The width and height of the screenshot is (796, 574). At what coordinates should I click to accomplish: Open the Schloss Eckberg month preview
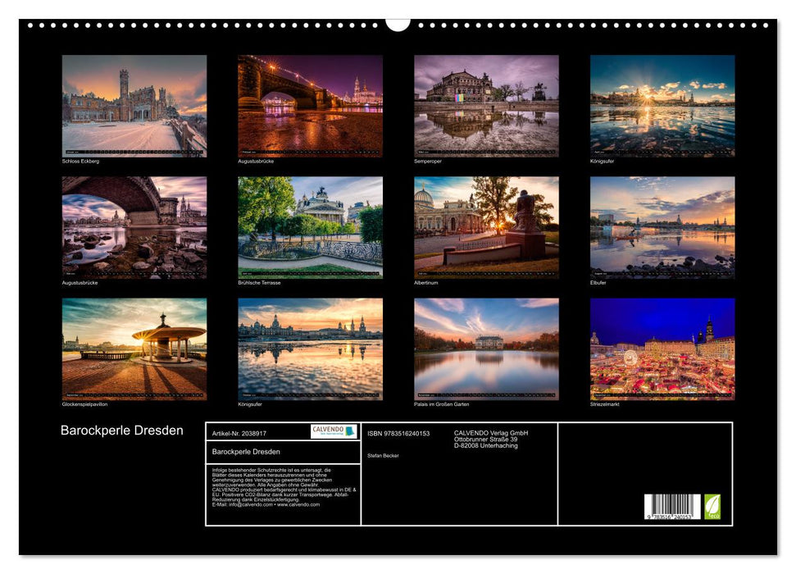133,105
